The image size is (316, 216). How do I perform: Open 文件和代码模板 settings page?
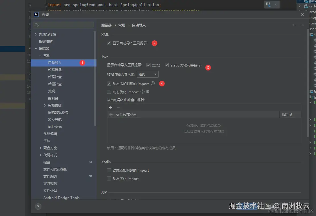click(x=55, y=169)
